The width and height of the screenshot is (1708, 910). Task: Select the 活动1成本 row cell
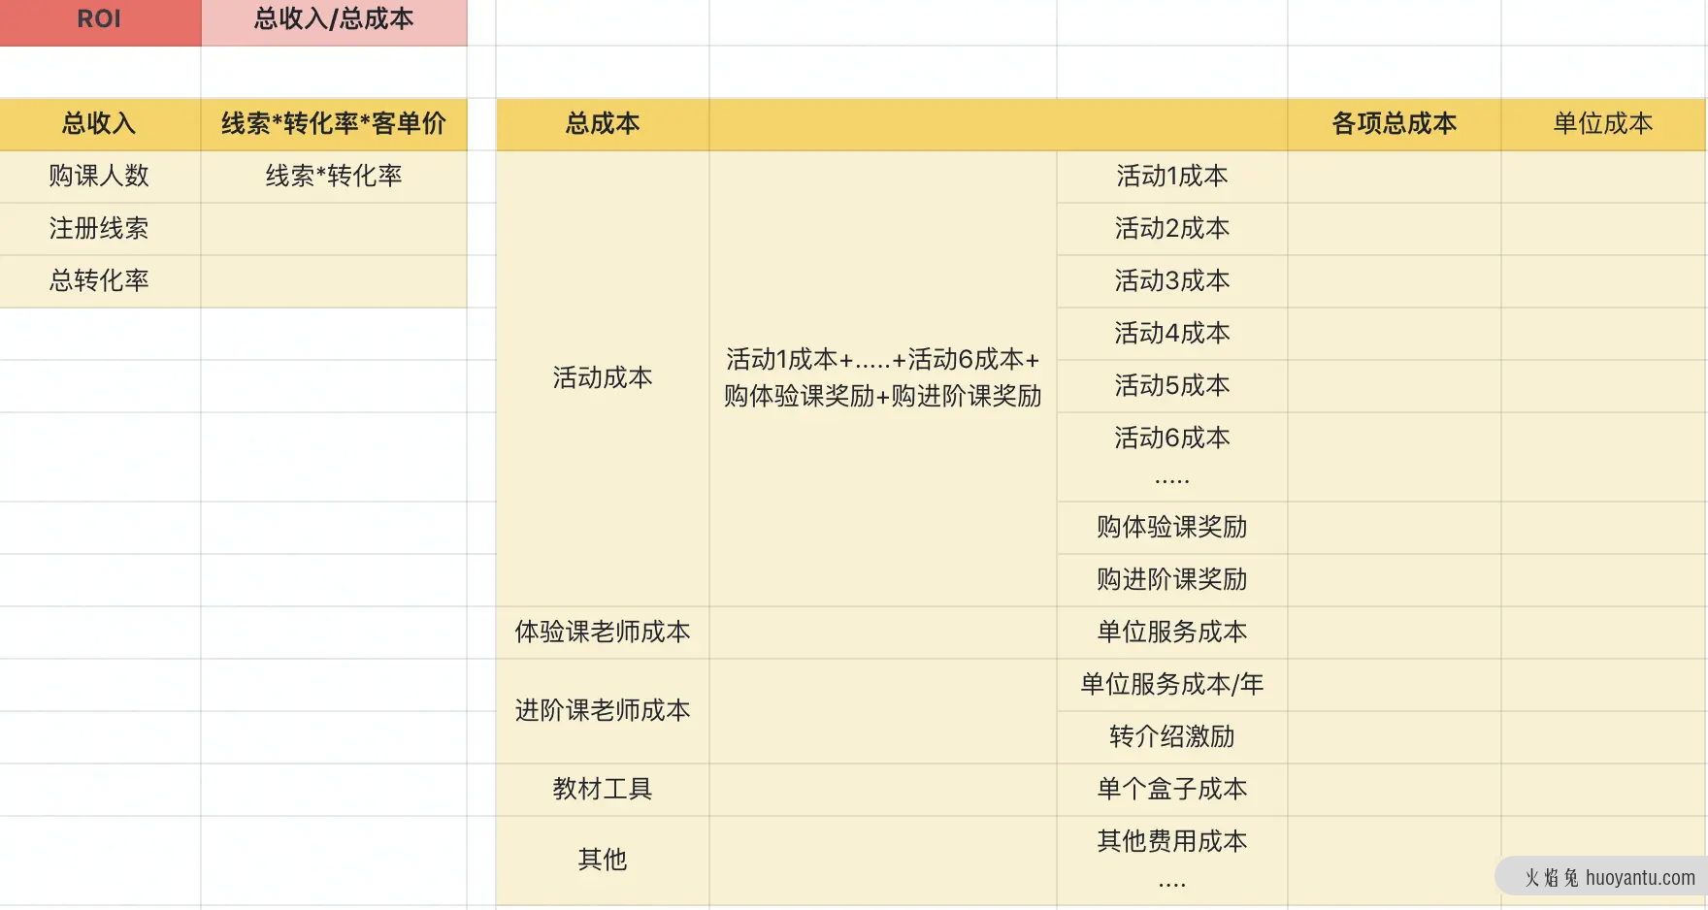(x=1172, y=177)
